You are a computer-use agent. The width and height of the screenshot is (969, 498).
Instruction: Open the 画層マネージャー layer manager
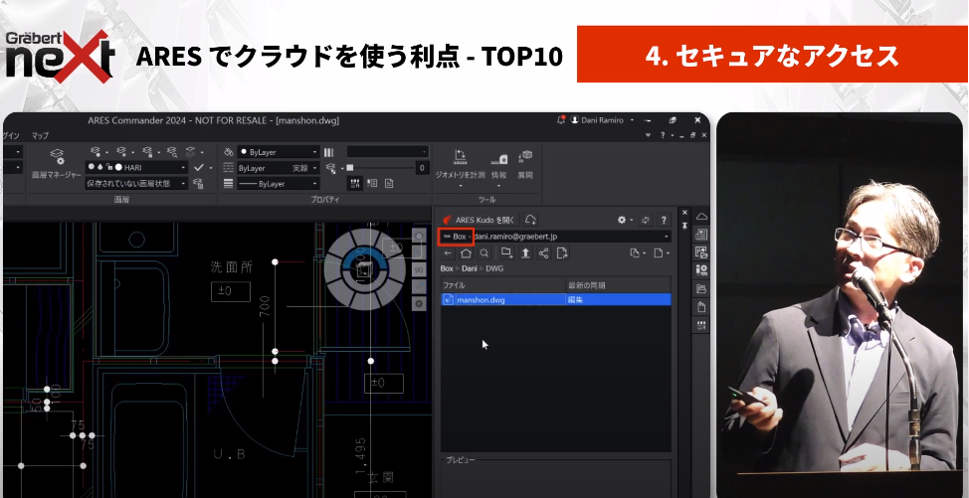(57, 163)
